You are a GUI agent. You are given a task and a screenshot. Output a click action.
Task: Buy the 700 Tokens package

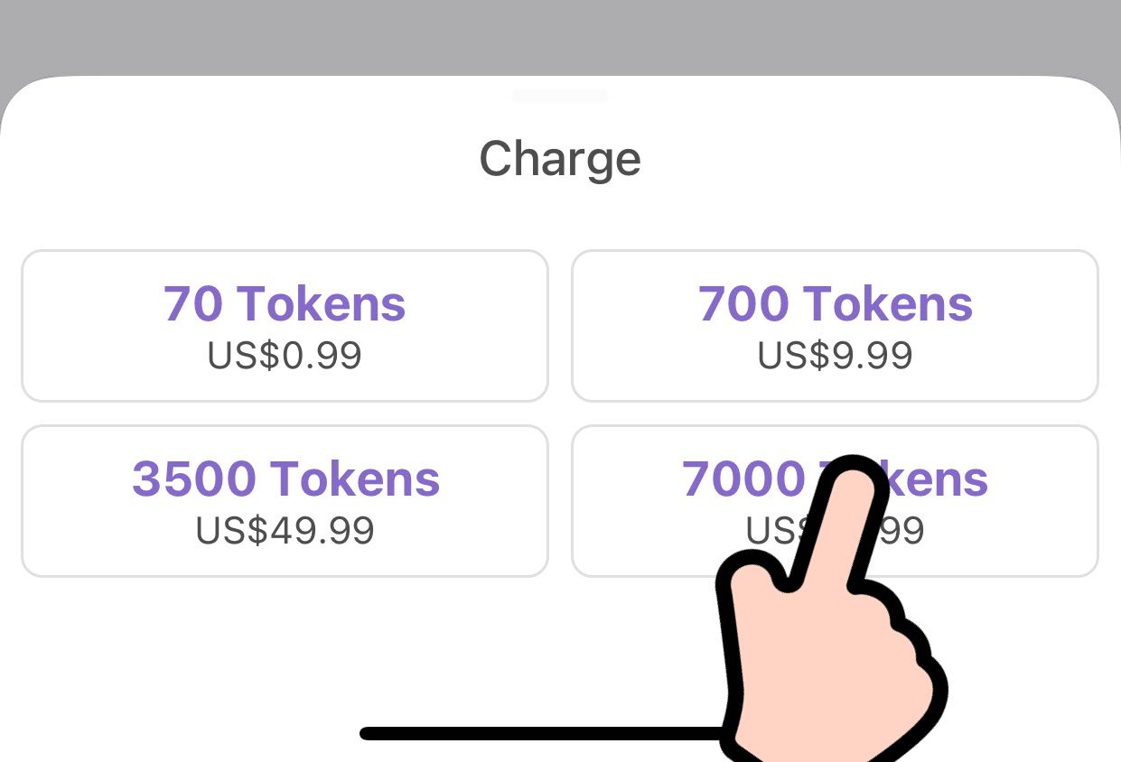835,326
